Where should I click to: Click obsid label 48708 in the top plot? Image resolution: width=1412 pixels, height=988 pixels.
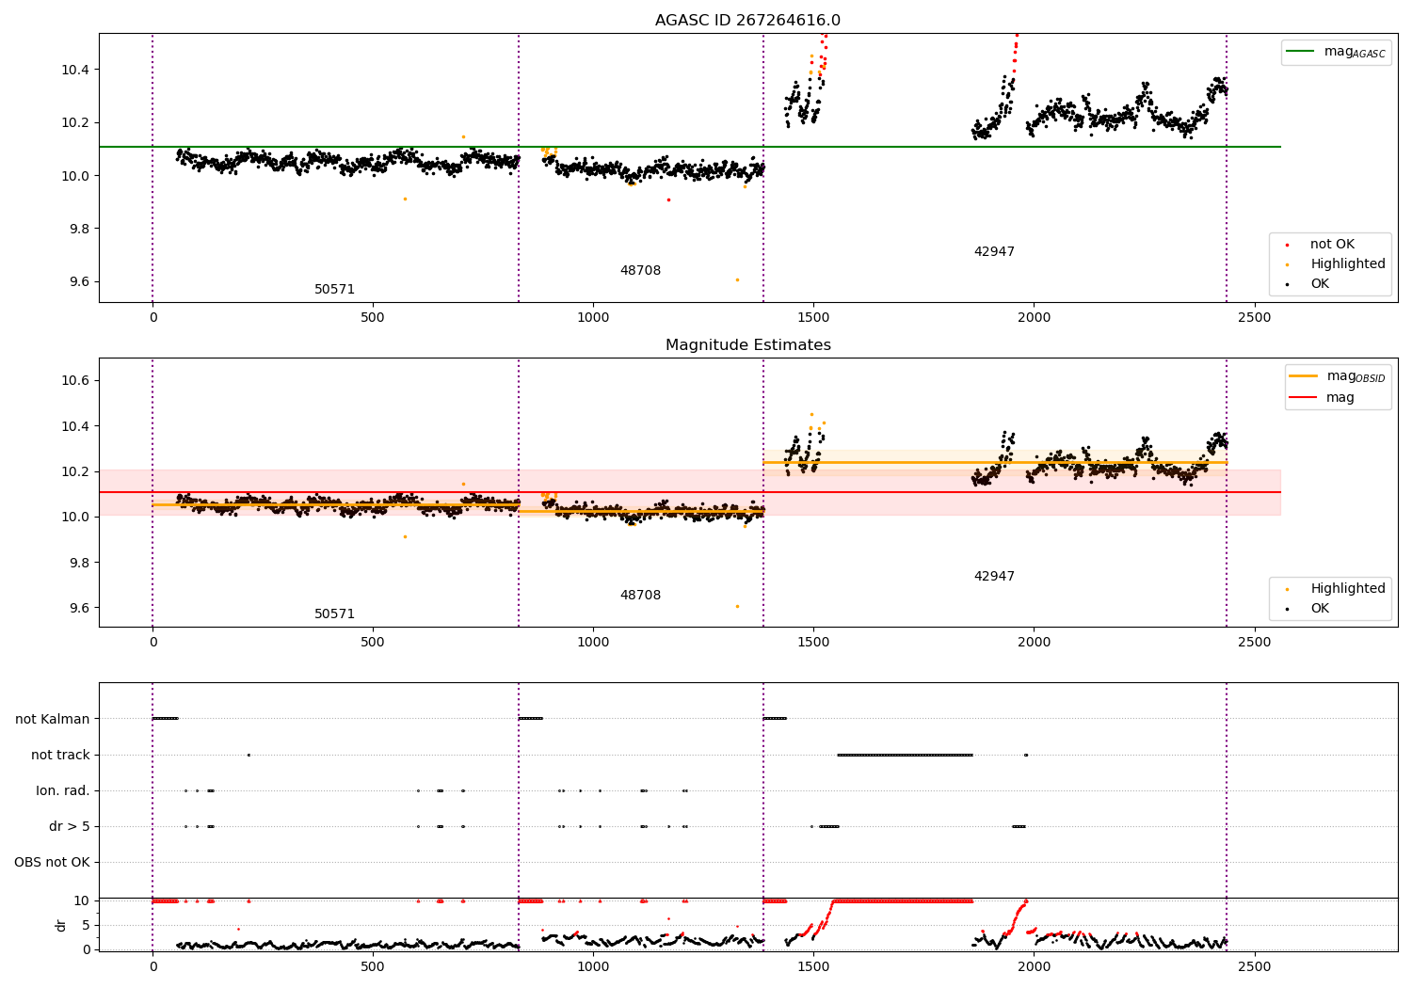[x=640, y=271]
